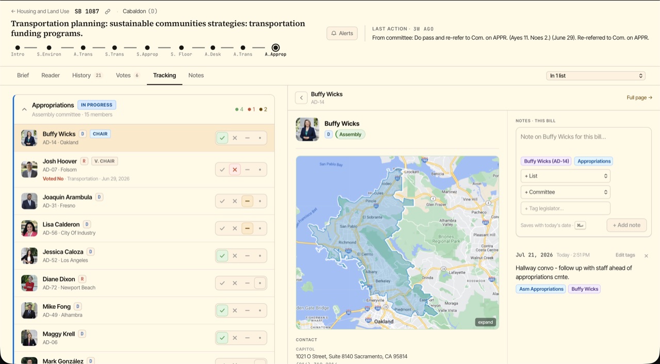Mark Jessica Caloza as yes (checkmark)
Screen dimensions: 660x364
point(222,256)
